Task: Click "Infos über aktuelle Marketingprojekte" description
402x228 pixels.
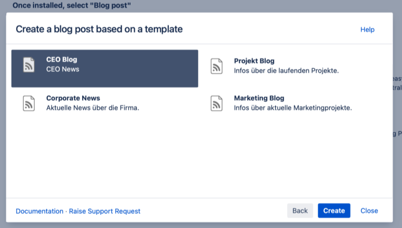Action: tap(292, 108)
